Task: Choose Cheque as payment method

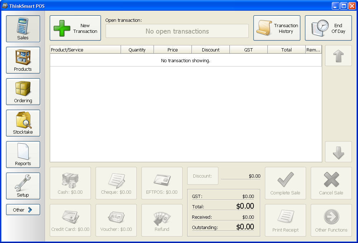Action: pos(116,183)
